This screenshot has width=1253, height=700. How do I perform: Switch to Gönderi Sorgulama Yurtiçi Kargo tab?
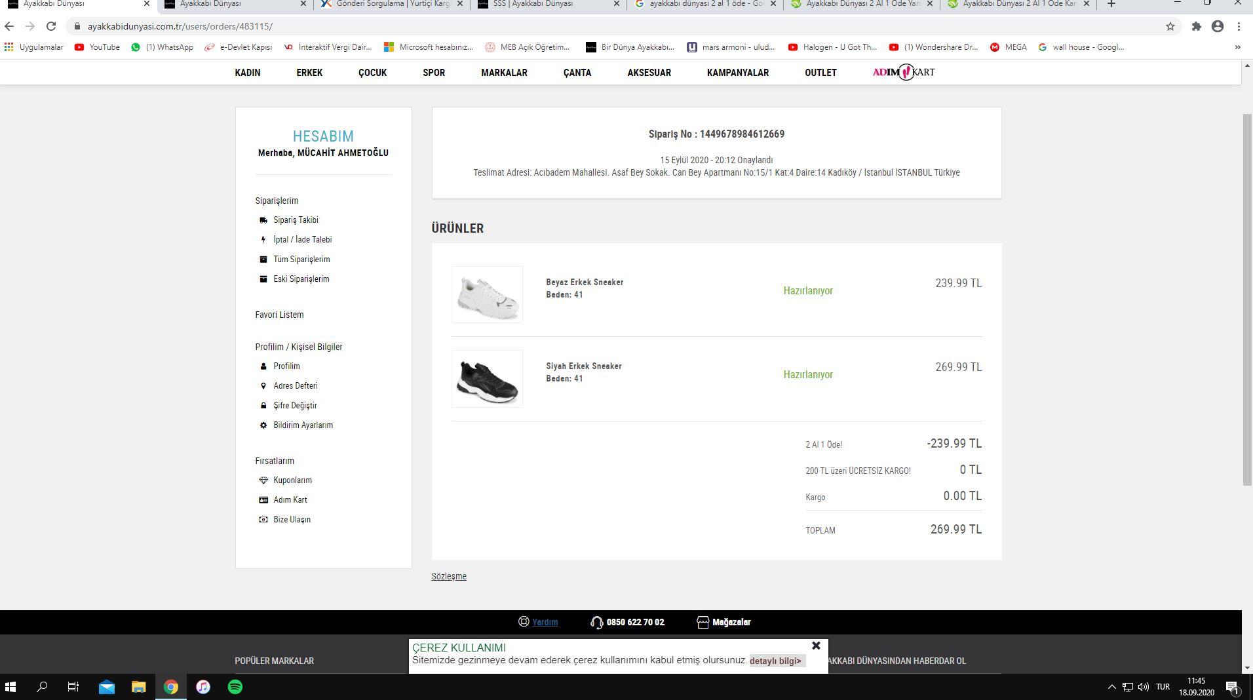391,4
